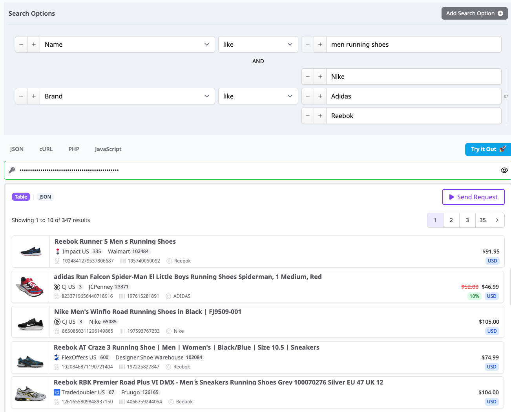Open Reebok Runner 5 product thumbnail

click(x=31, y=252)
